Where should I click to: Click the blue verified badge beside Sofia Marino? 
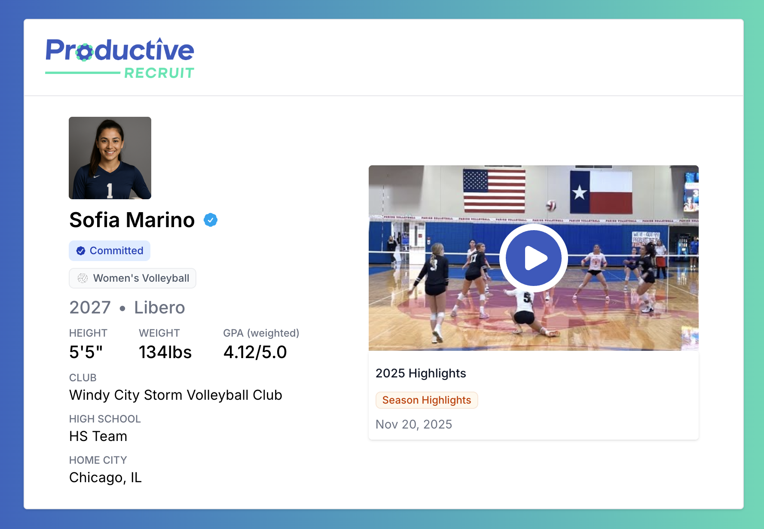tap(210, 220)
